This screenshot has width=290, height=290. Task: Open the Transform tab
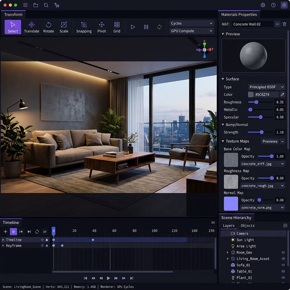click(x=14, y=14)
